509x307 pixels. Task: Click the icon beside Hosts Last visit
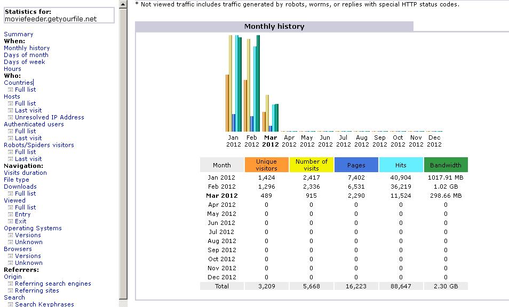pyautogui.click(x=10, y=110)
